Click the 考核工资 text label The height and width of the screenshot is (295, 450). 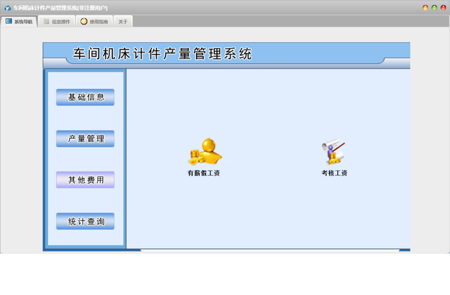pos(334,173)
